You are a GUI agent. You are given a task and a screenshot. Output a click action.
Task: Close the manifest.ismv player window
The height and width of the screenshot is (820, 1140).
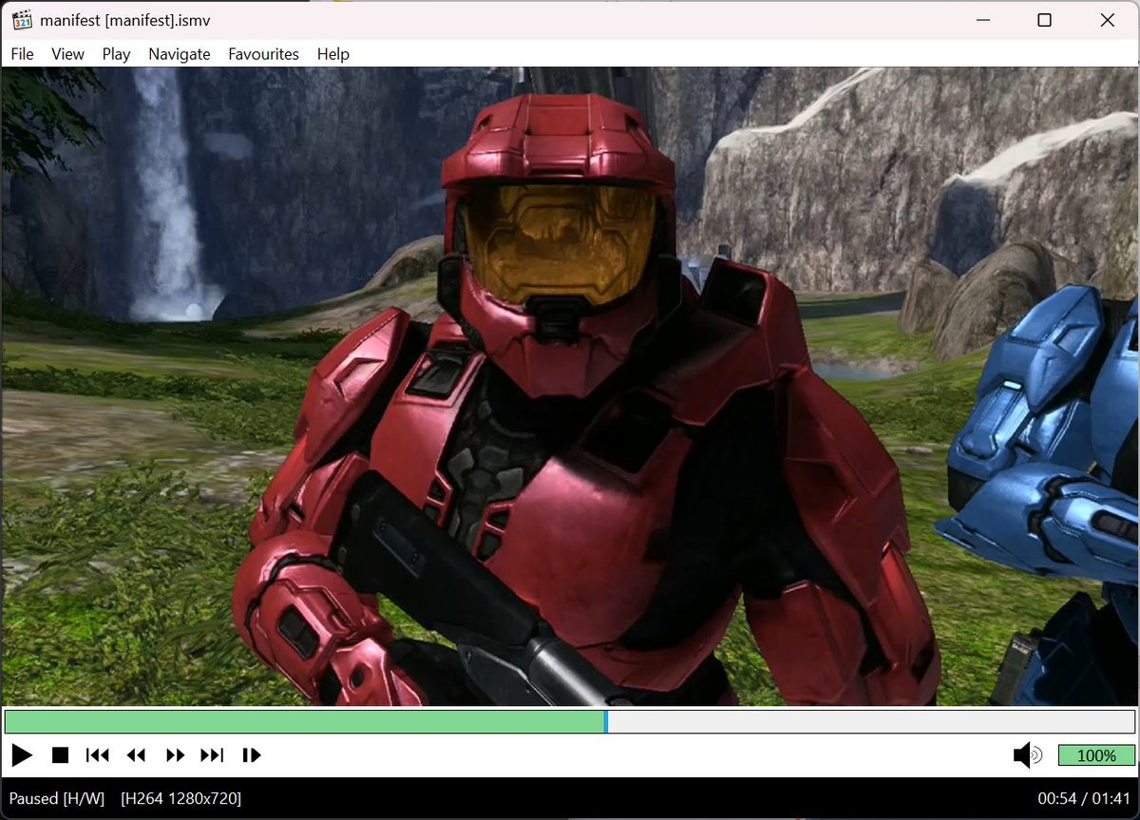coord(1107,20)
